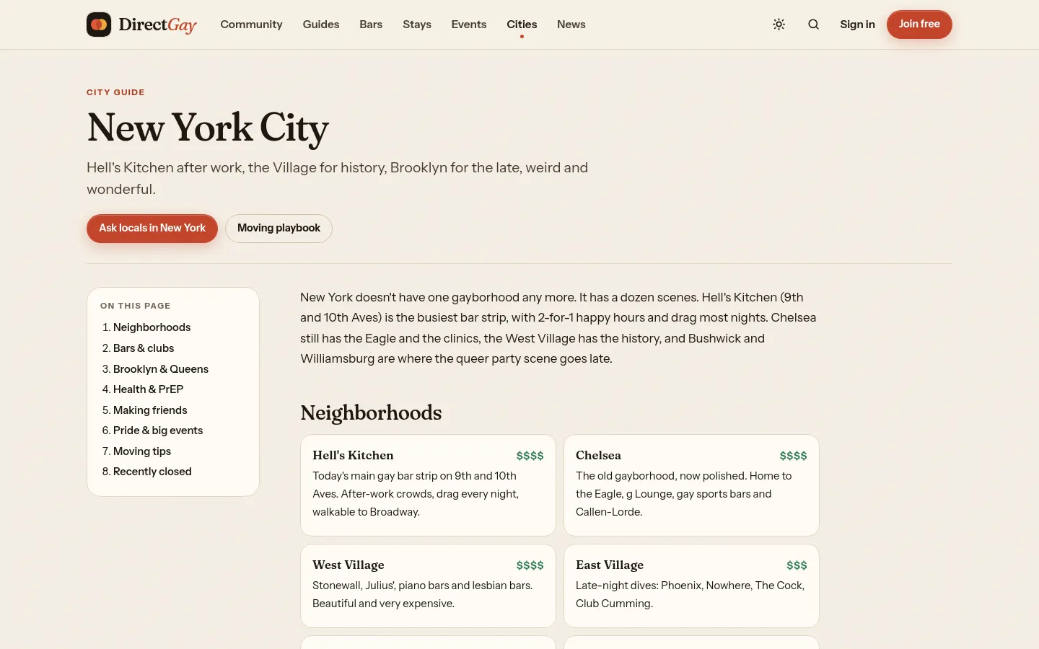Click the ON THIS PAGE sidebar heading

click(x=136, y=306)
